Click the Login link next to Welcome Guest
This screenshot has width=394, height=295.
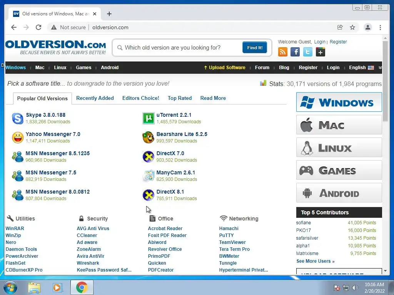(320, 42)
